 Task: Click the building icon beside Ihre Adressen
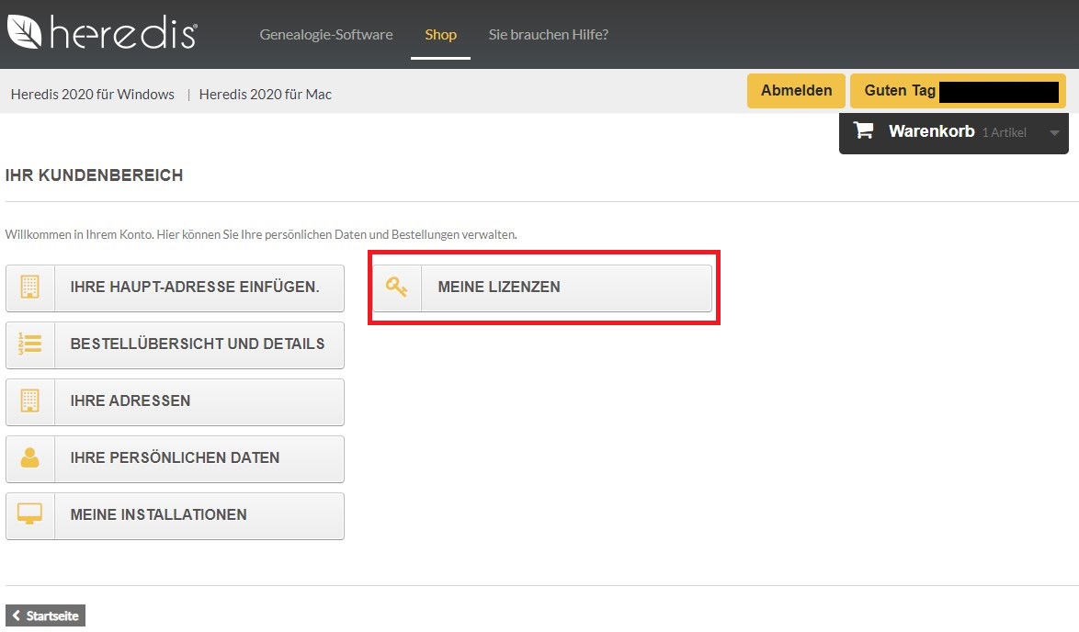[30, 401]
